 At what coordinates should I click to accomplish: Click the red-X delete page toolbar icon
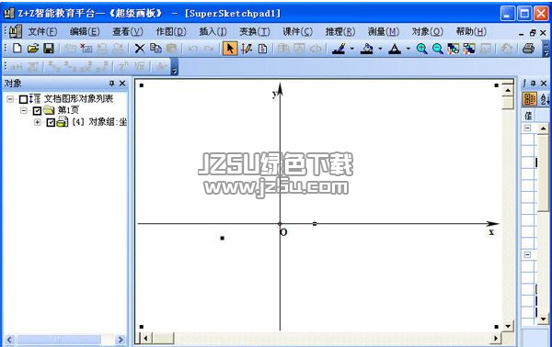click(86, 48)
